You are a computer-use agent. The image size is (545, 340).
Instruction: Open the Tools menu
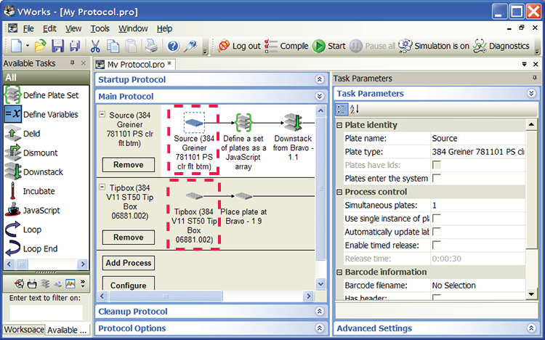point(100,28)
